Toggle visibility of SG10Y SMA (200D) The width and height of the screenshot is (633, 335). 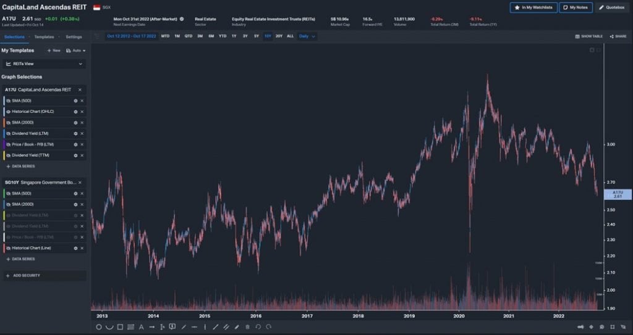(x=9, y=204)
